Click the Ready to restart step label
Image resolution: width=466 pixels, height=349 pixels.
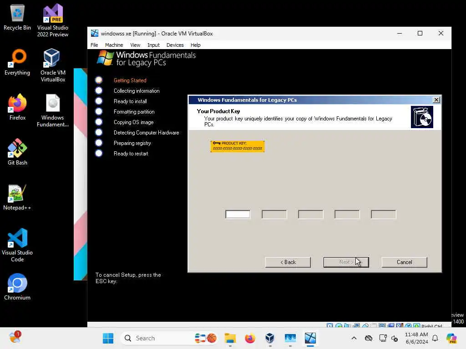coord(131,154)
